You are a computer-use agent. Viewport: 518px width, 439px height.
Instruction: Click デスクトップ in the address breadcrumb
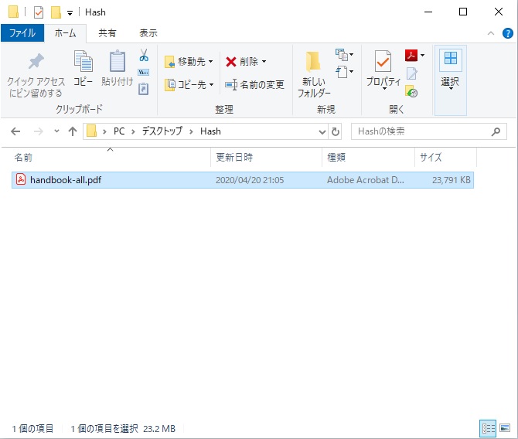coord(162,131)
